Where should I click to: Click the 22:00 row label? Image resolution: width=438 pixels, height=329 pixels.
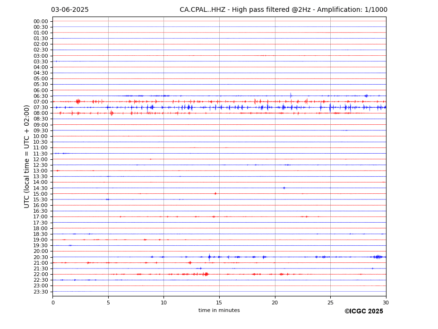41,275
